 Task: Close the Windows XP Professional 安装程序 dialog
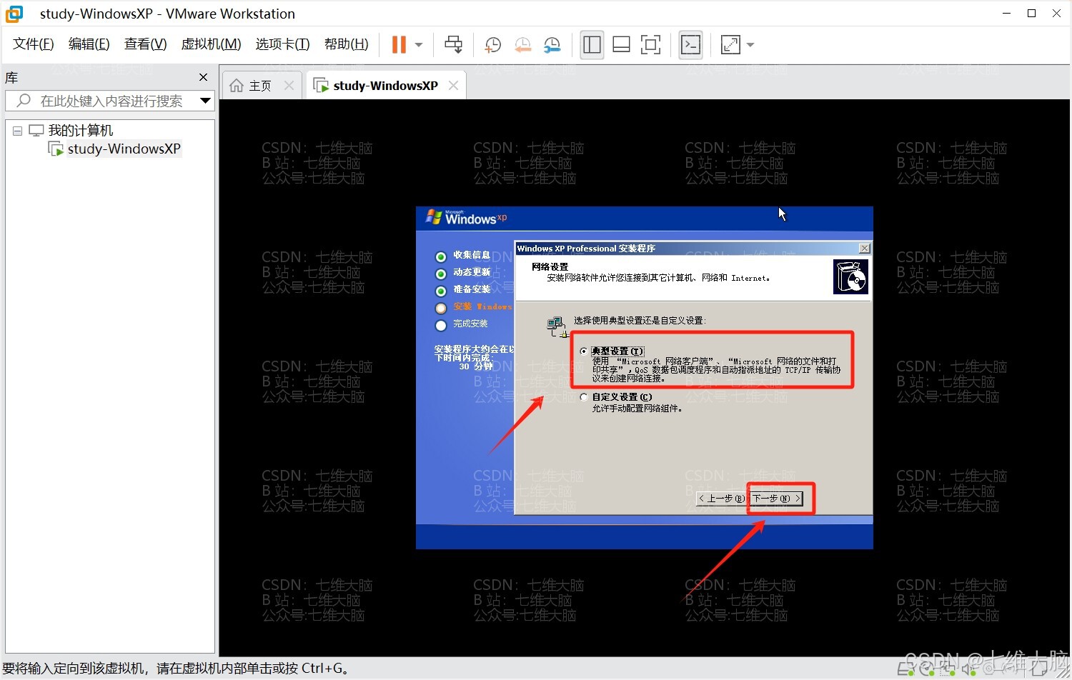[864, 248]
